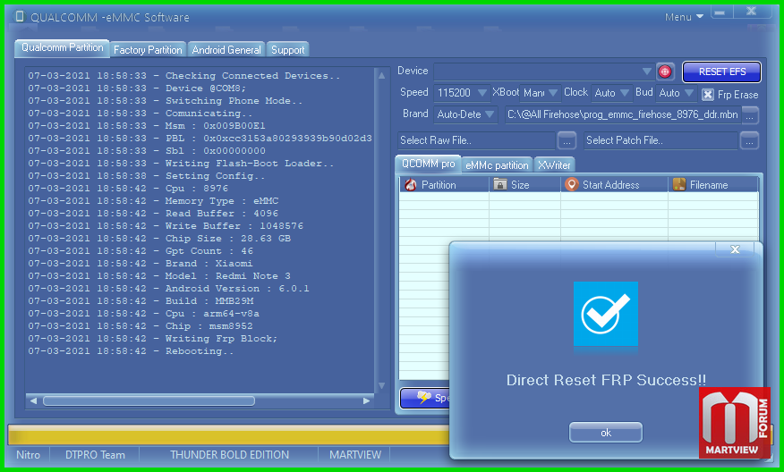The width and height of the screenshot is (784, 472).
Task: Click the lightning bolt button icon
Action: [x=424, y=398]
